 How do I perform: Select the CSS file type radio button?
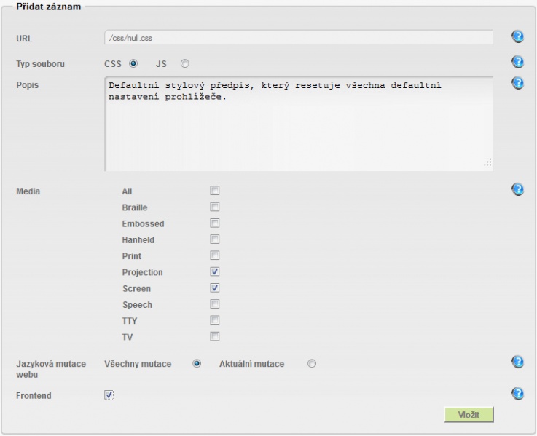coord(133,63)
